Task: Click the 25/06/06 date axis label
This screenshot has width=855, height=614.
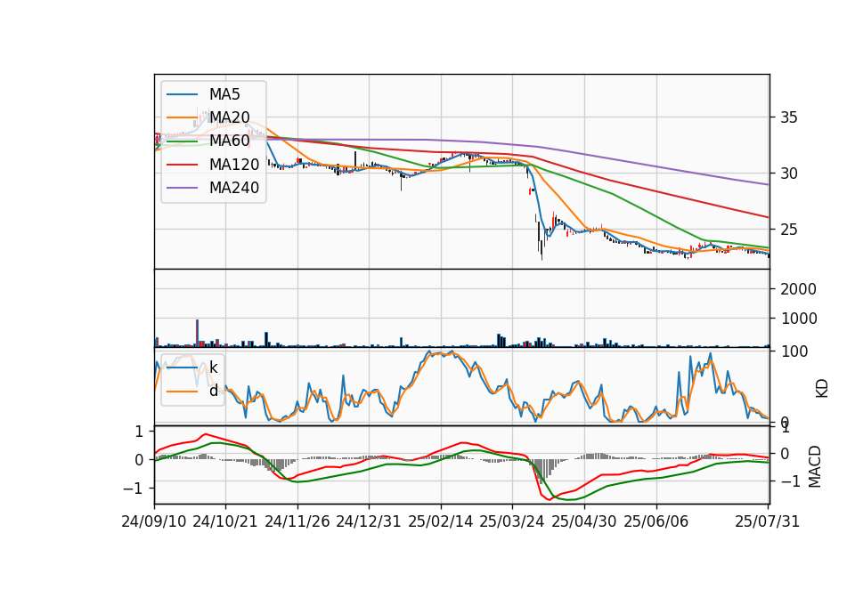Action: click(656, 521)
